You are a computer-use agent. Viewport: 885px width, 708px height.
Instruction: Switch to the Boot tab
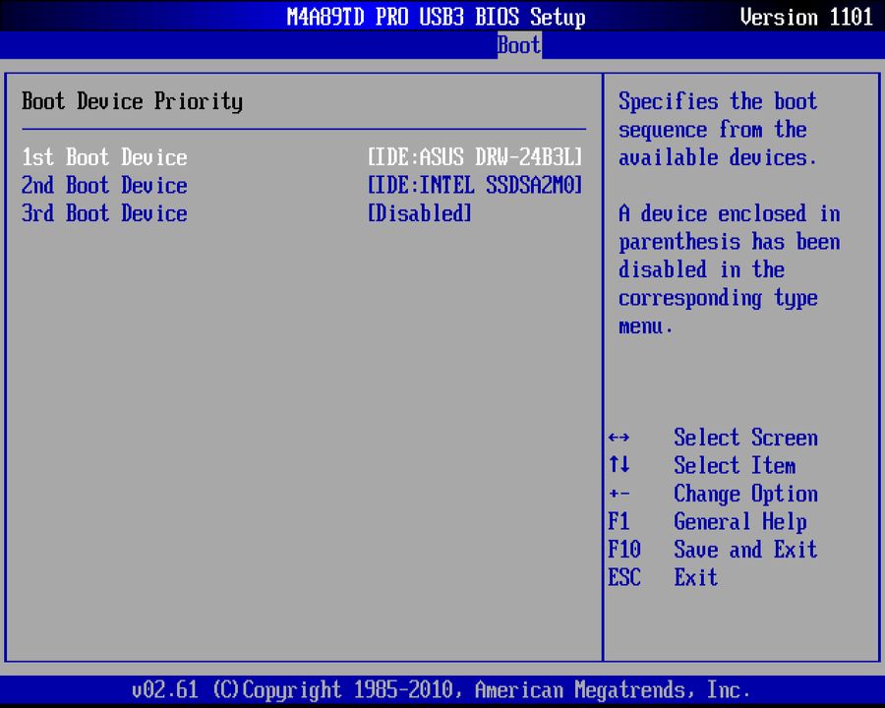click(x=518, y=45)
